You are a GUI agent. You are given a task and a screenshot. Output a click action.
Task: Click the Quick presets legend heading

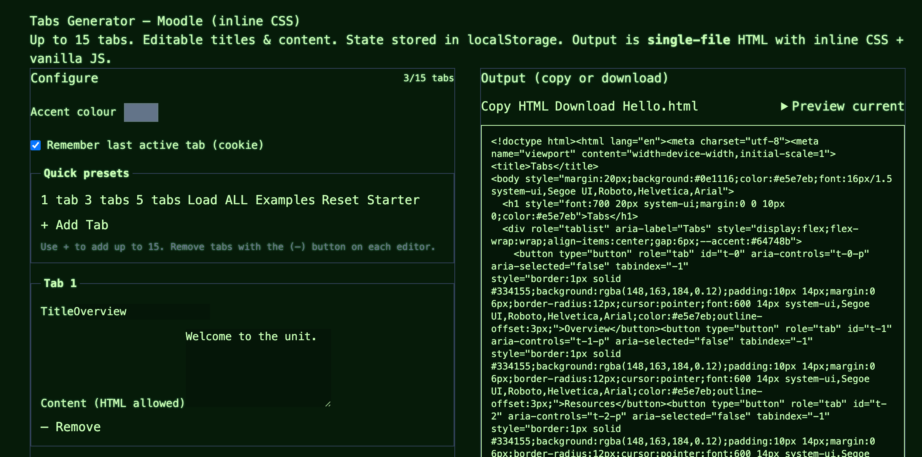86,173
